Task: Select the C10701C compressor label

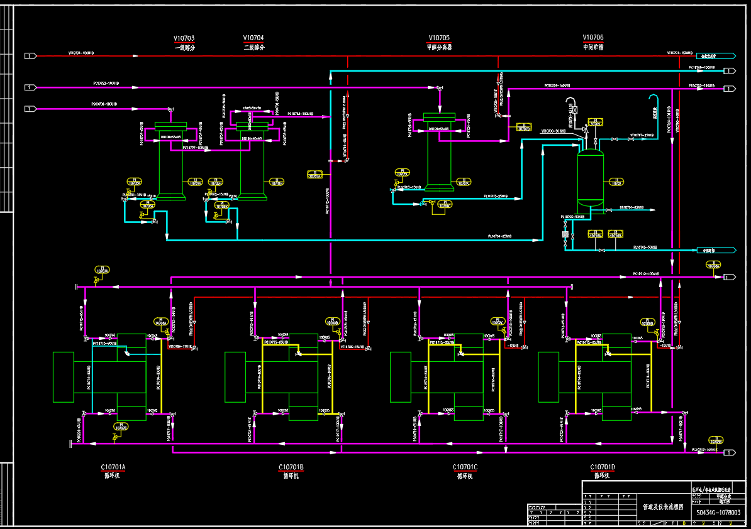Action: (x=465, y=467)
